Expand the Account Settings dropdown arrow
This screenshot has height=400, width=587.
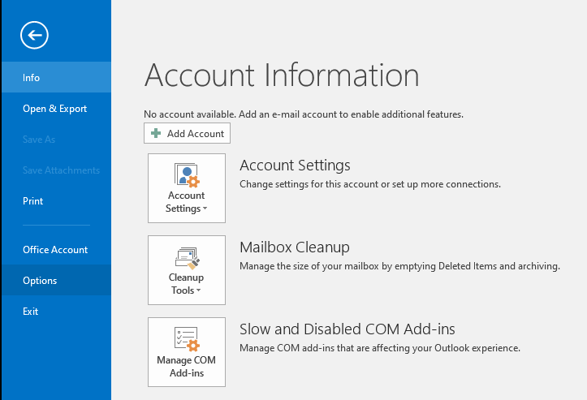pos(205,209)
